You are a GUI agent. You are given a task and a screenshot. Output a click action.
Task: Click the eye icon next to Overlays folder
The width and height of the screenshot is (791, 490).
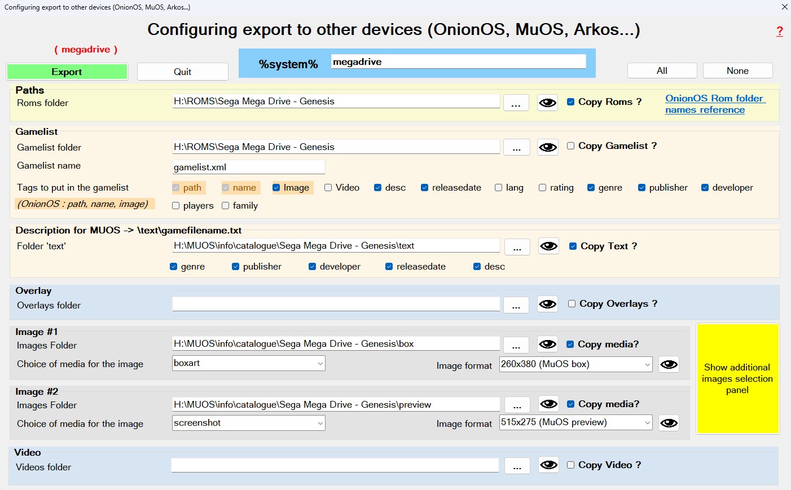[x=547, y=304]
